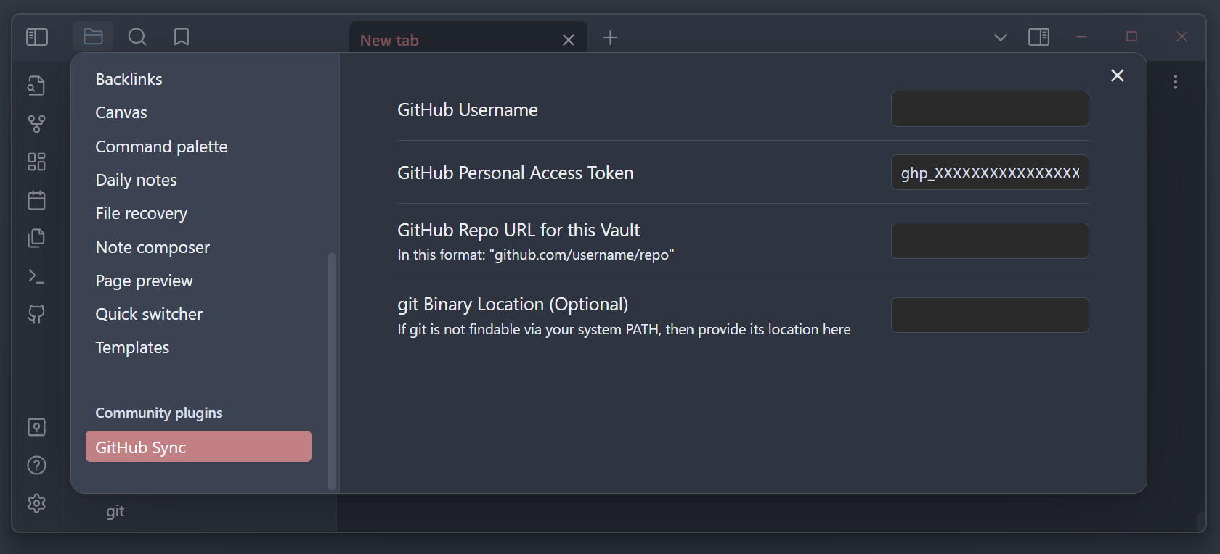Open graph view ribbon icon
This screenshot has height=554, width=1220.
[x=36, y=124]
